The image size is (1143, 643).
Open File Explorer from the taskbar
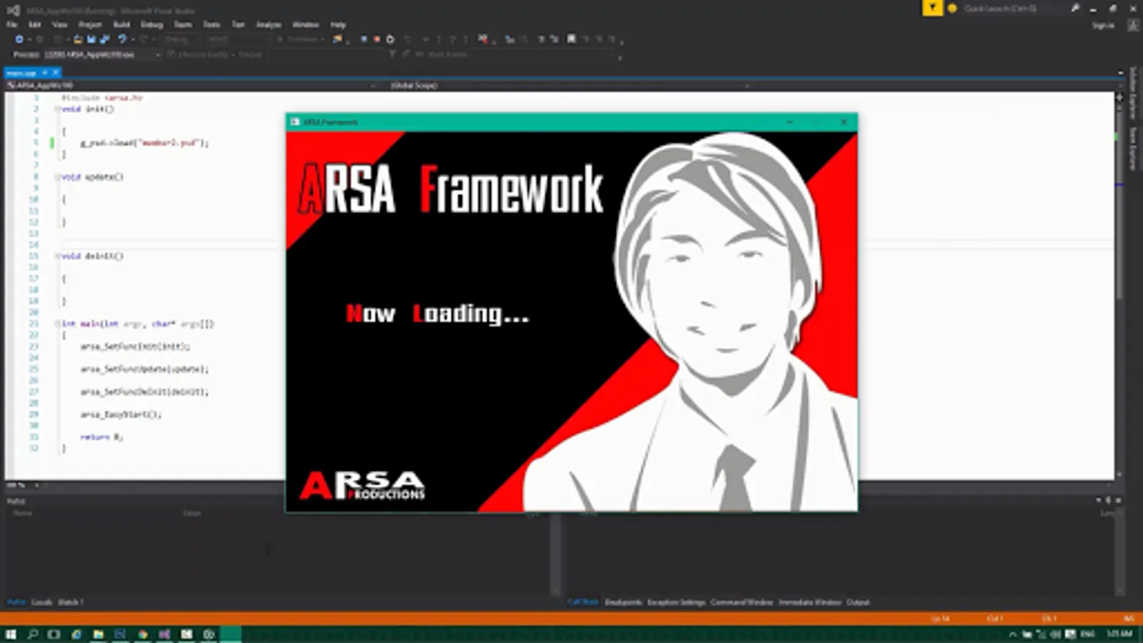[98, 634]
